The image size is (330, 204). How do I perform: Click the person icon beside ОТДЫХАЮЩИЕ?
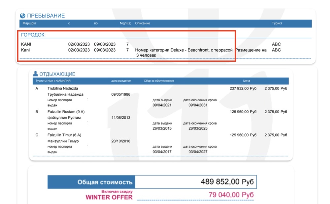[x=35, y=74]
